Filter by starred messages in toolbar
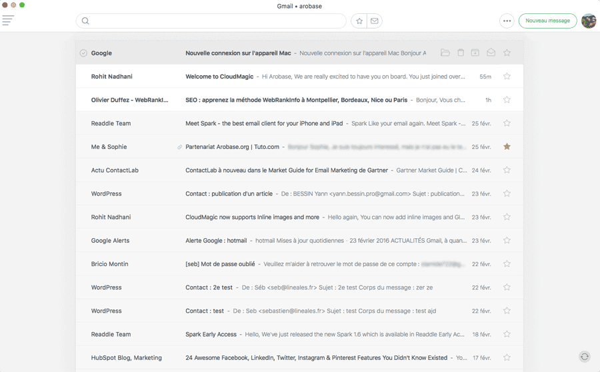Image resolution: width=600 pixels, height=372 pixels. 359,21
